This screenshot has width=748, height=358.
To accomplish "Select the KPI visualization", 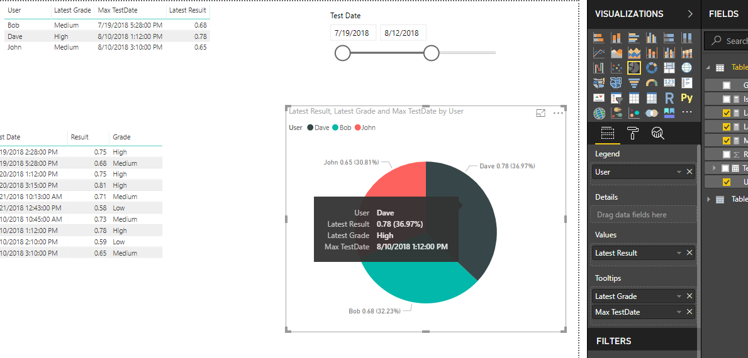I will pos(599,99).
